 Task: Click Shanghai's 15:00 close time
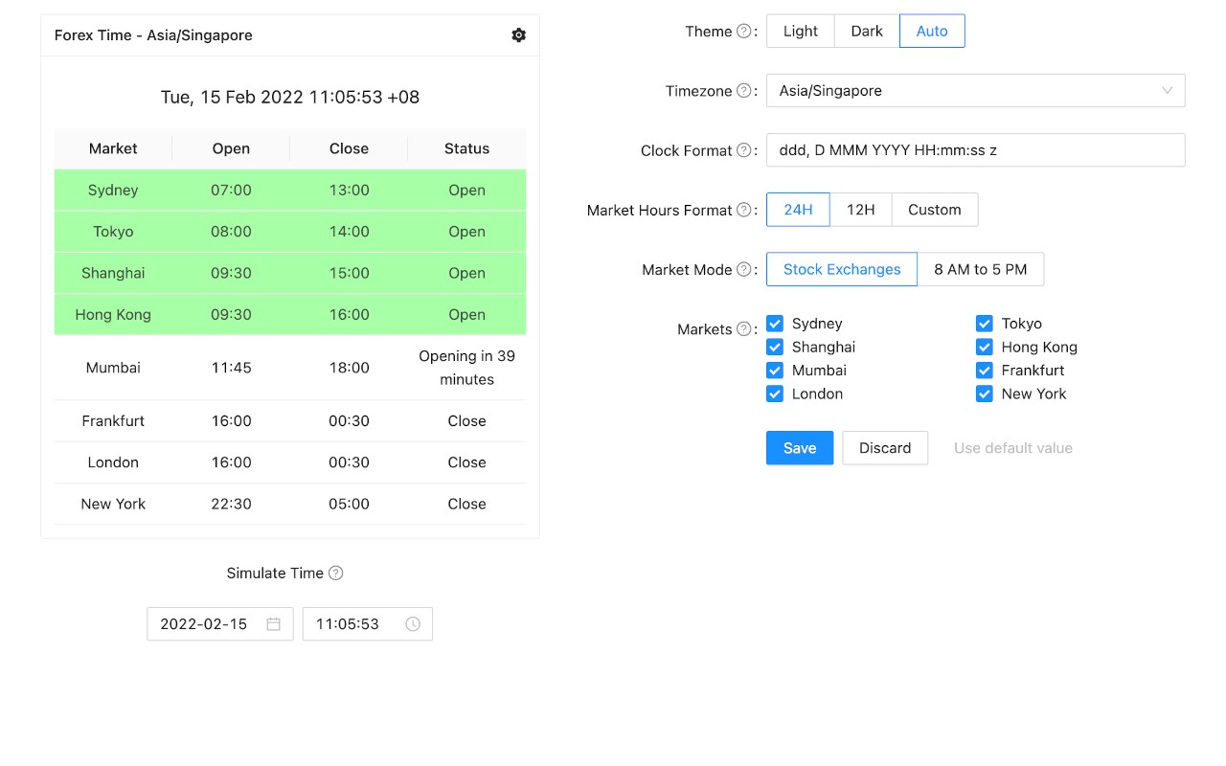coord(349,273)
